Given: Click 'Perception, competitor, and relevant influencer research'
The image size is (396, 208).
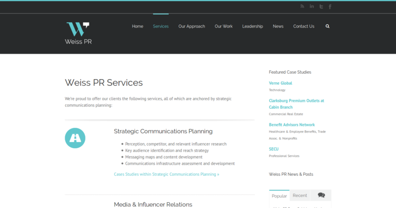Looking at the screenshot, I should point(176,144).
